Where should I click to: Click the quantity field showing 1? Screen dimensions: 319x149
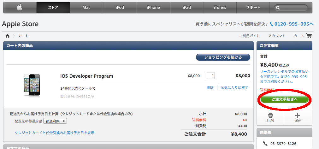211,76
